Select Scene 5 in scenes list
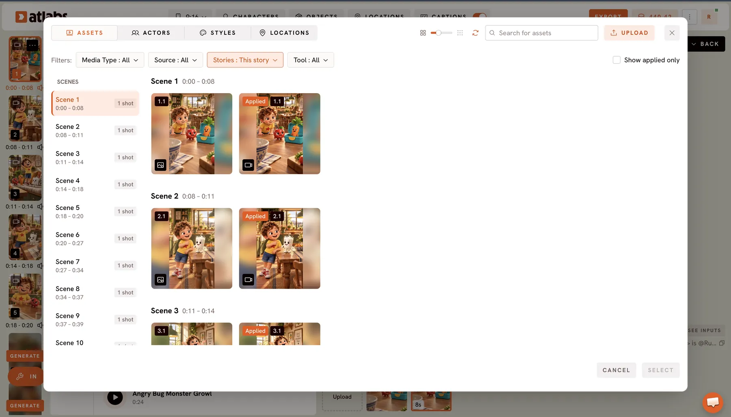 point(95,212)
